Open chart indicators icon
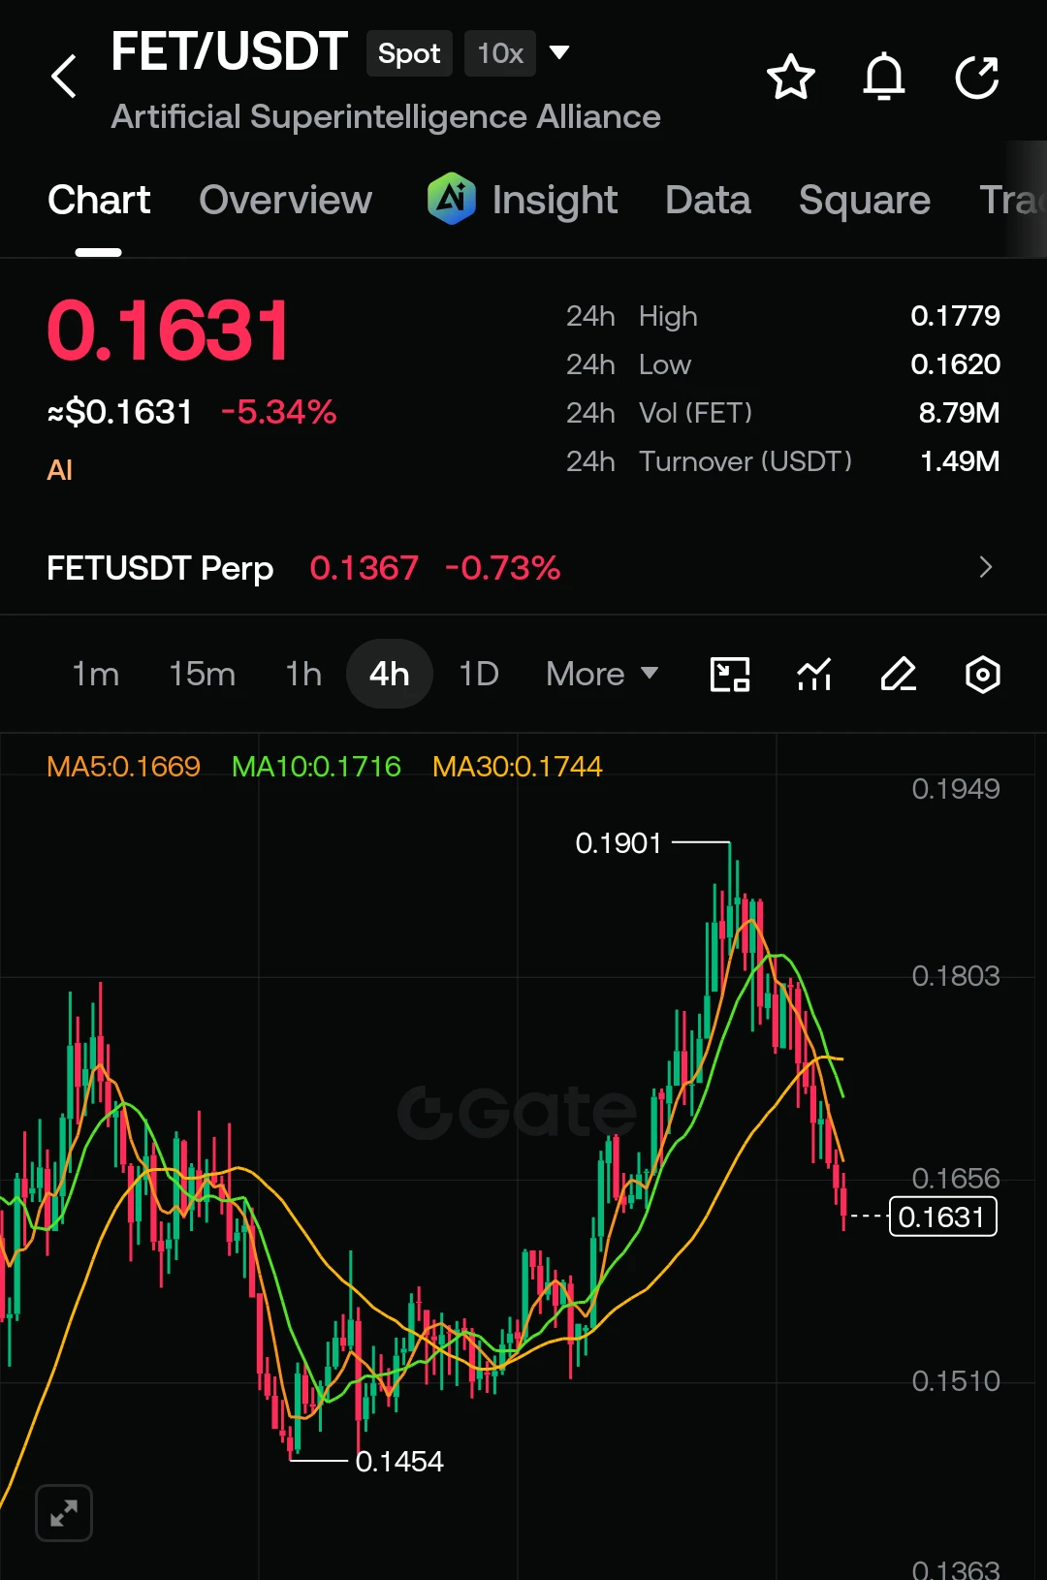The image size is (1047, 1580). 814,674
